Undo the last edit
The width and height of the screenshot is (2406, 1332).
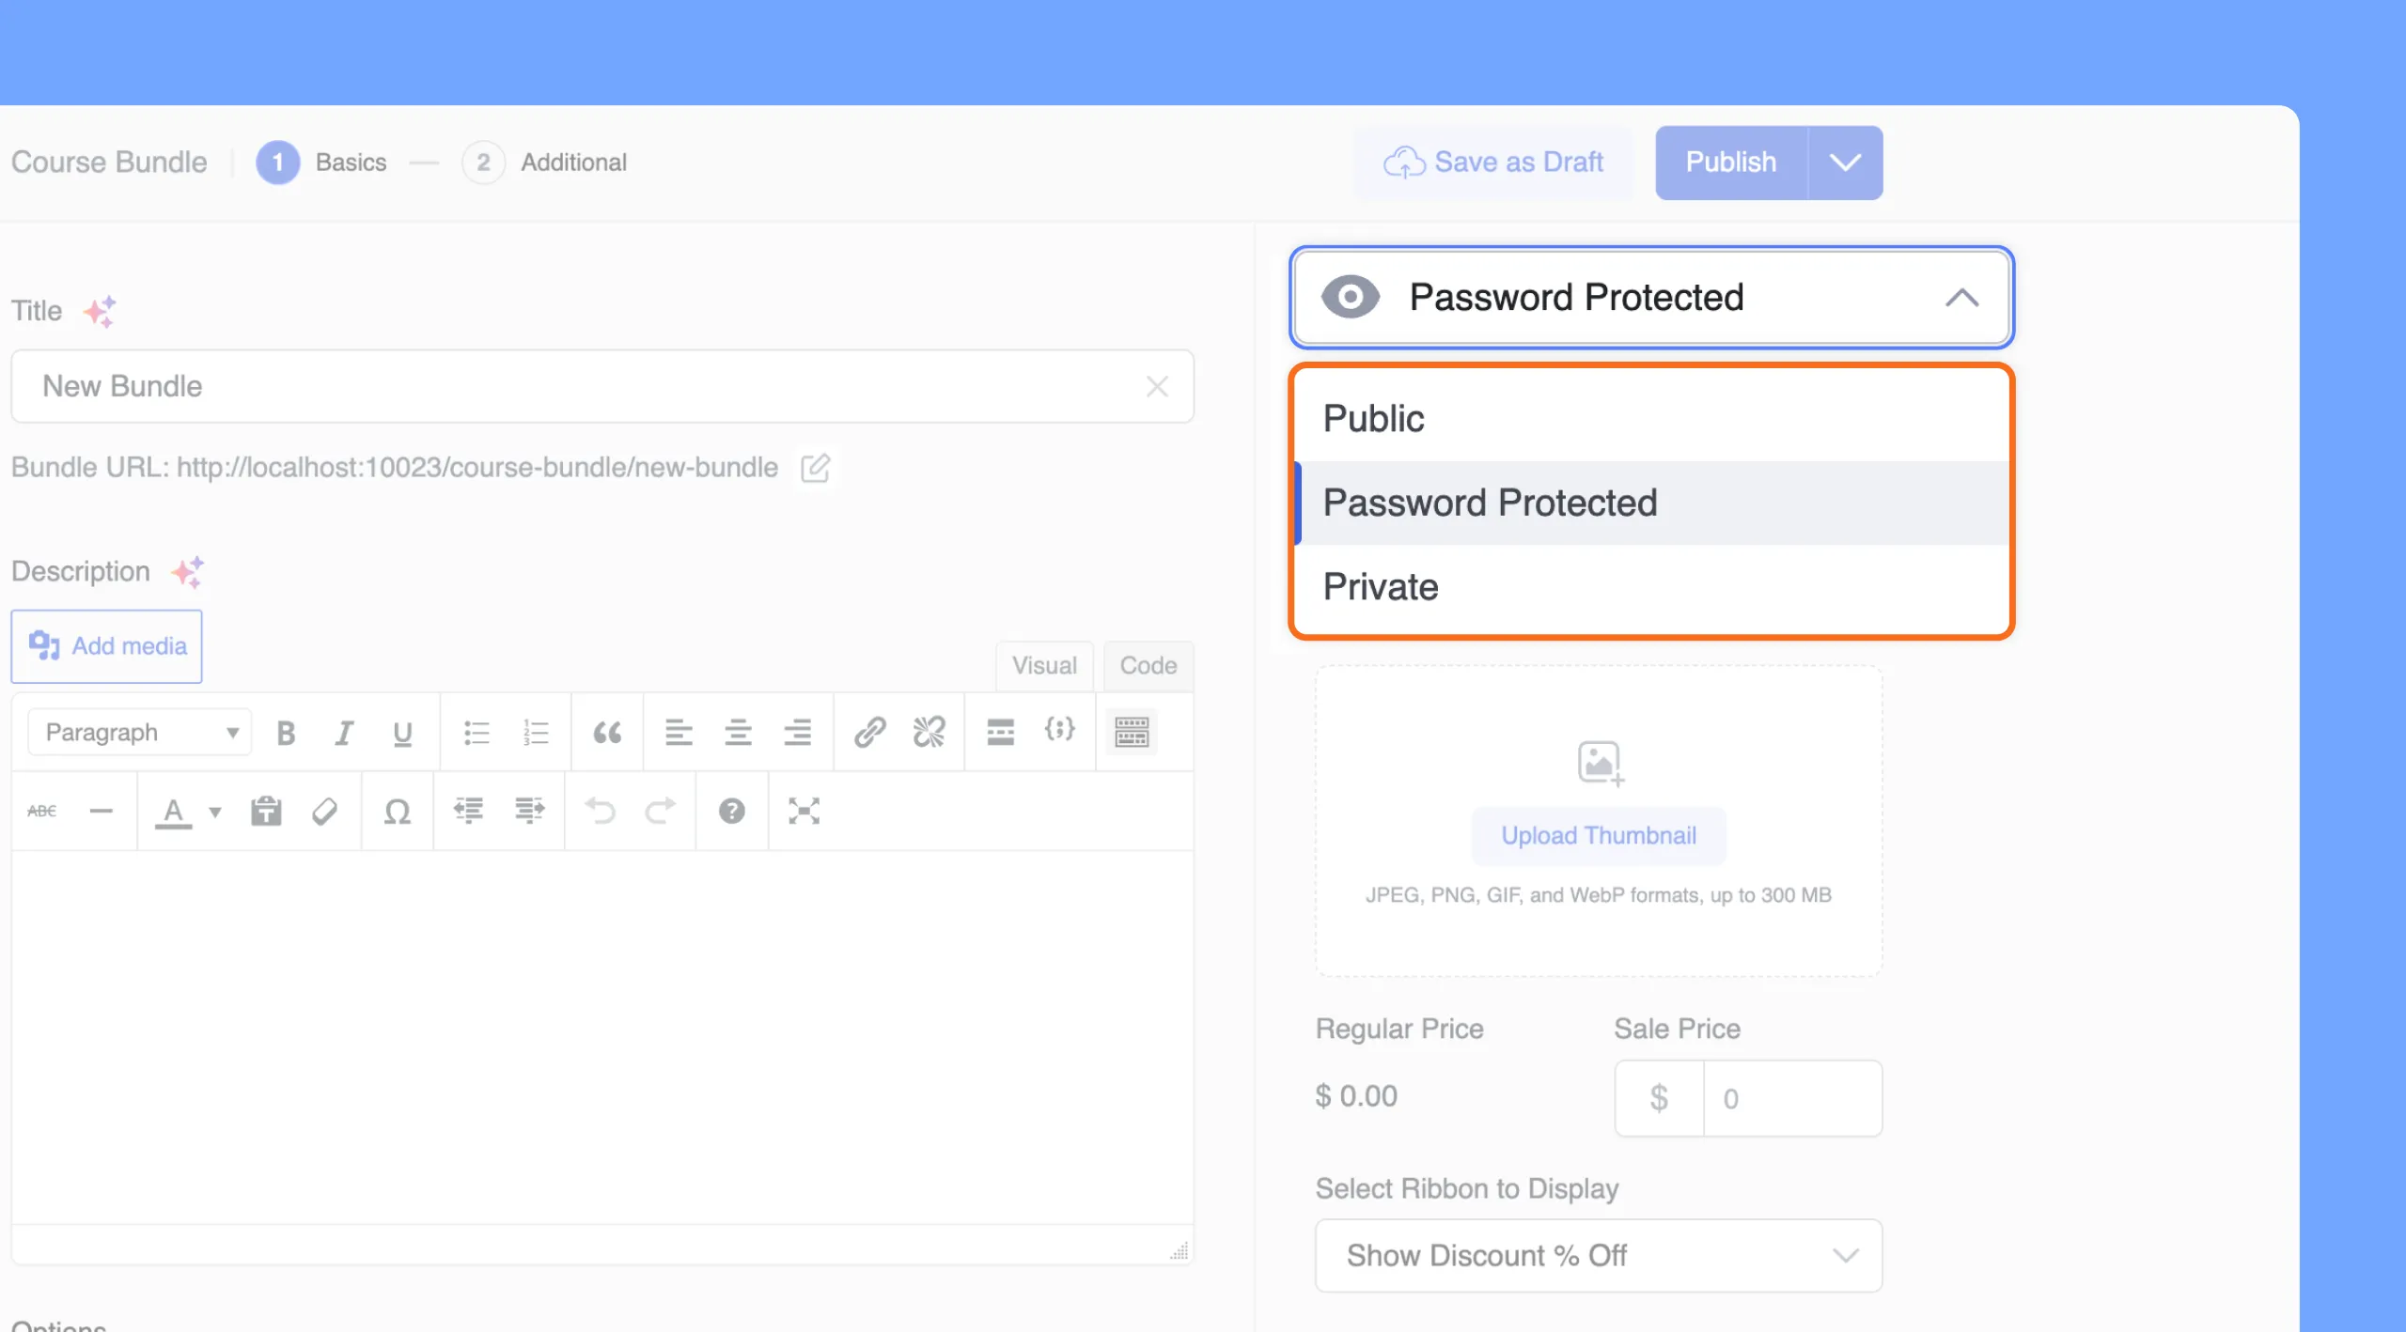tap(600, 810)
